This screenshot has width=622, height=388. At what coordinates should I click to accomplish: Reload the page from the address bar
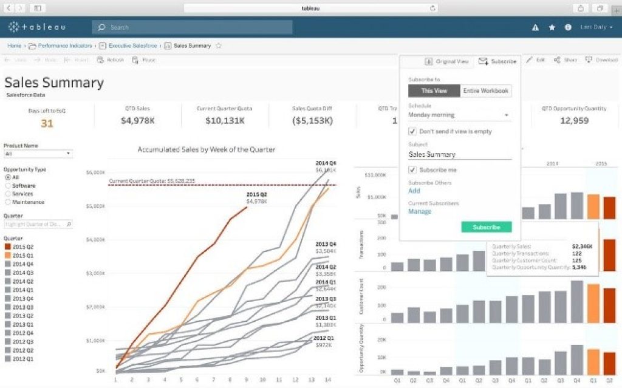click(x=432, y=8)
